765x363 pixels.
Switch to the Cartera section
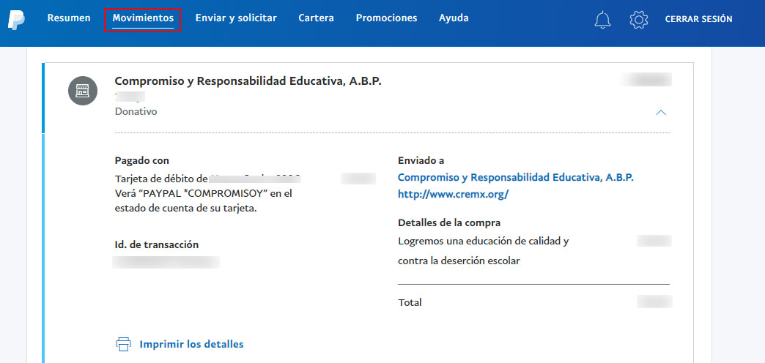click(316, 18)
